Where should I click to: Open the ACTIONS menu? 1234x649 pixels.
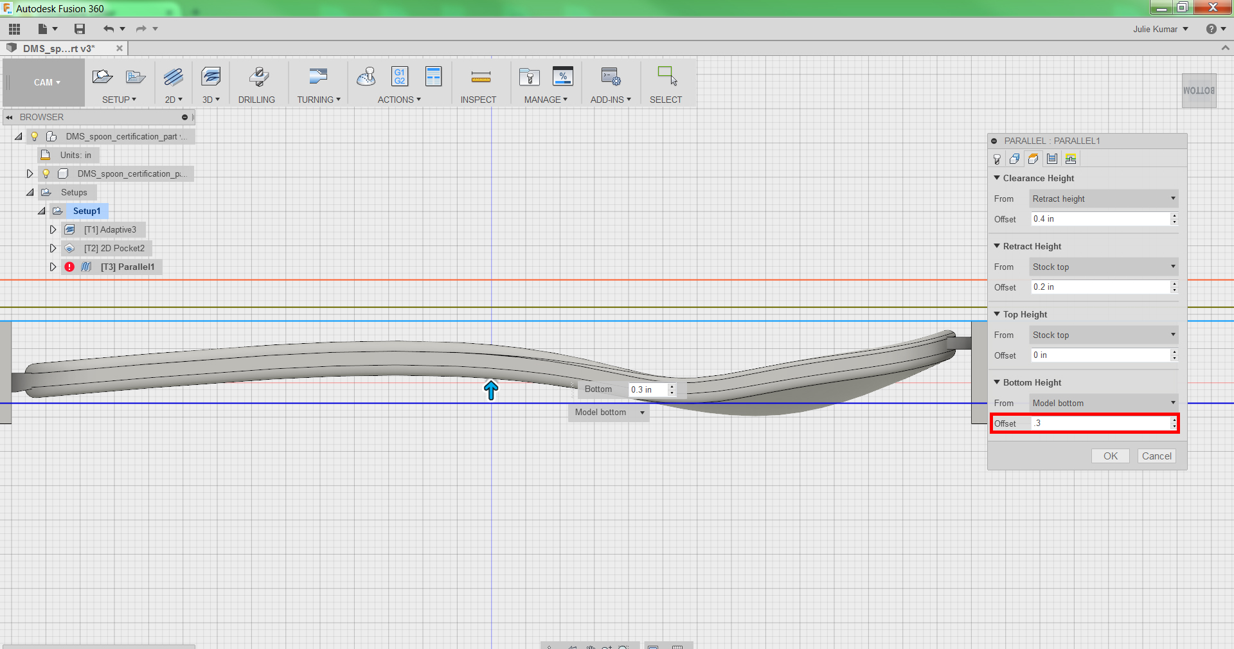(399, 100)
